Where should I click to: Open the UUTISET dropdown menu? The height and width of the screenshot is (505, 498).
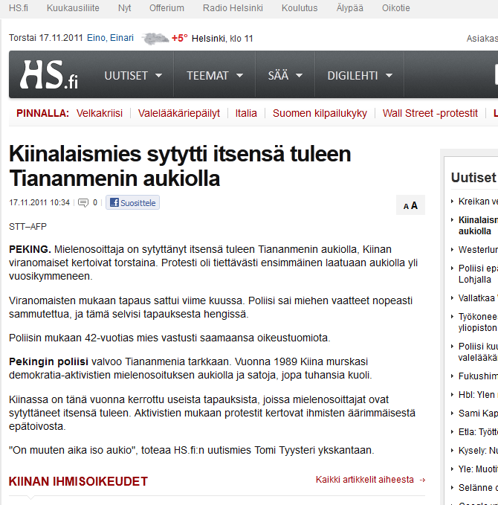[x=132, y=75]
